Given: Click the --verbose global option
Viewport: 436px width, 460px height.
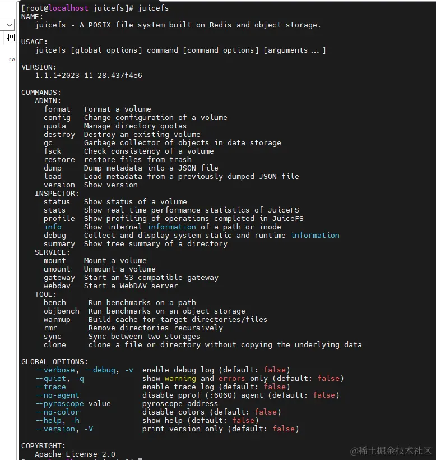Looking at the screenshot, I should click(x=55, y=370).
